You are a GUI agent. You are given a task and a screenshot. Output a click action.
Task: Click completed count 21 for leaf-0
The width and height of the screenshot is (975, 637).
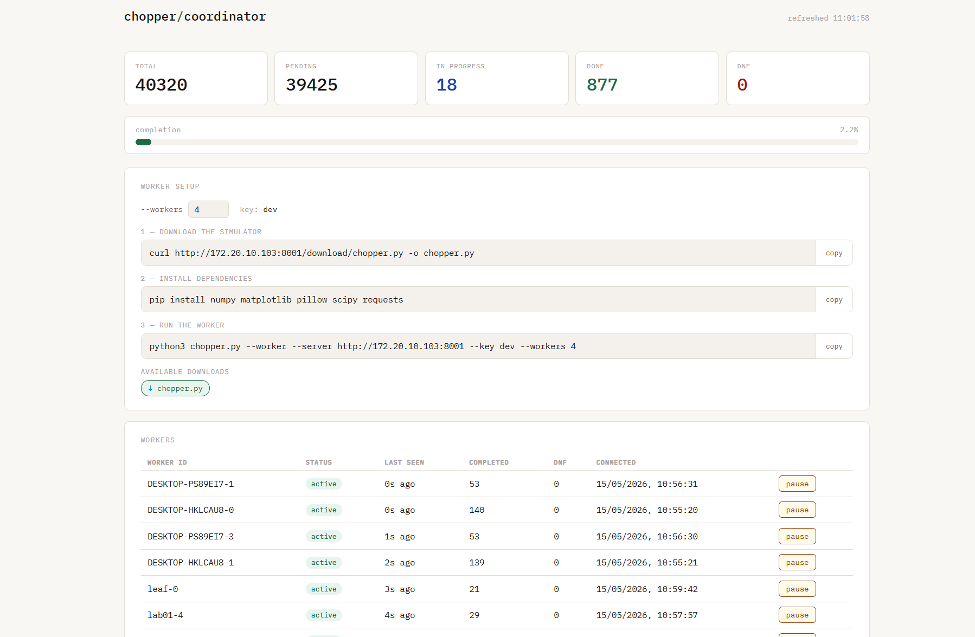(x=474, y=589)
